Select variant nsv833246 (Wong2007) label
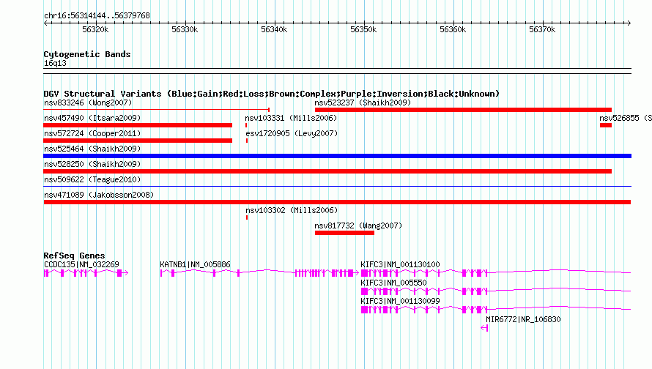 88,102
